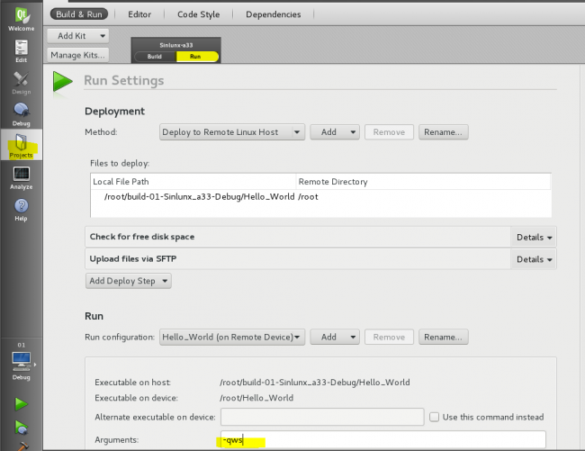Open the Welcome mode in sidebar
The image size is (585, 451).
click(x=21, y=16)
